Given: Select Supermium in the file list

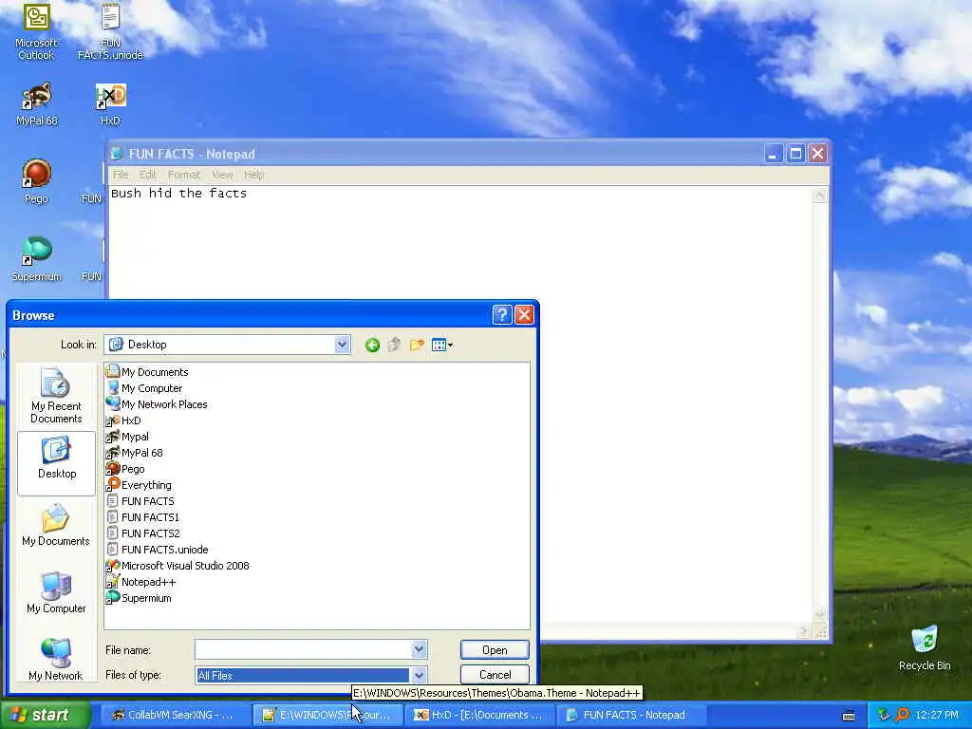Looking at the screenshot, I should click(139, 598).
